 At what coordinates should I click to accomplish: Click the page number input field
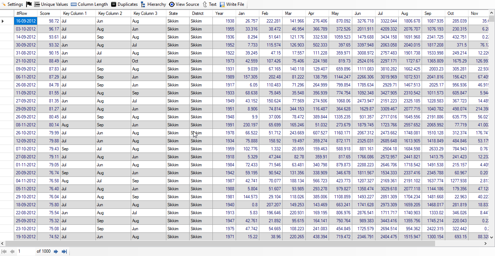tap(25, 251)
